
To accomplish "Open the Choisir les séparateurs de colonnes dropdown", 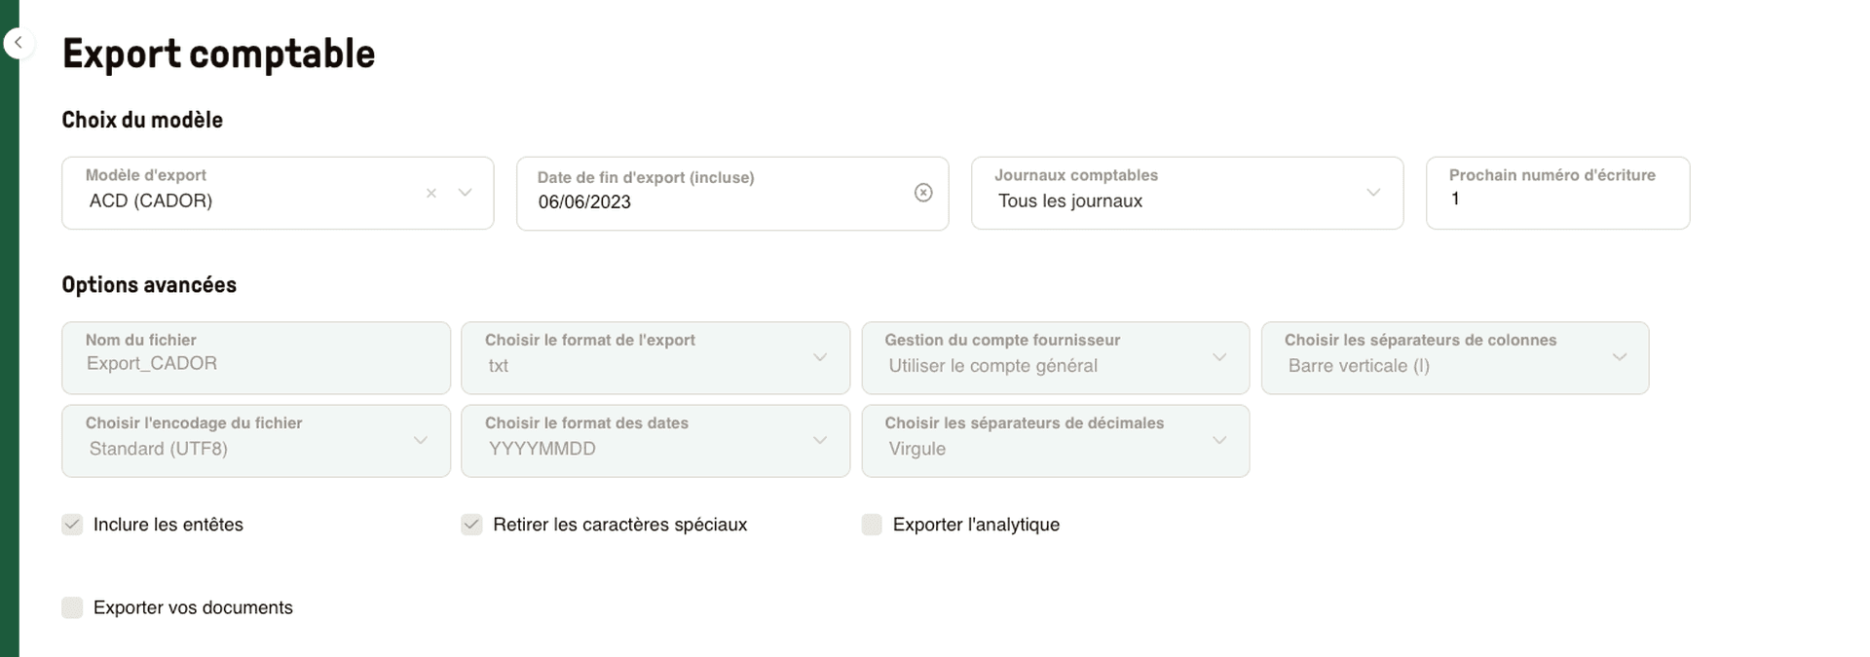I will (x=1620, y=357).
